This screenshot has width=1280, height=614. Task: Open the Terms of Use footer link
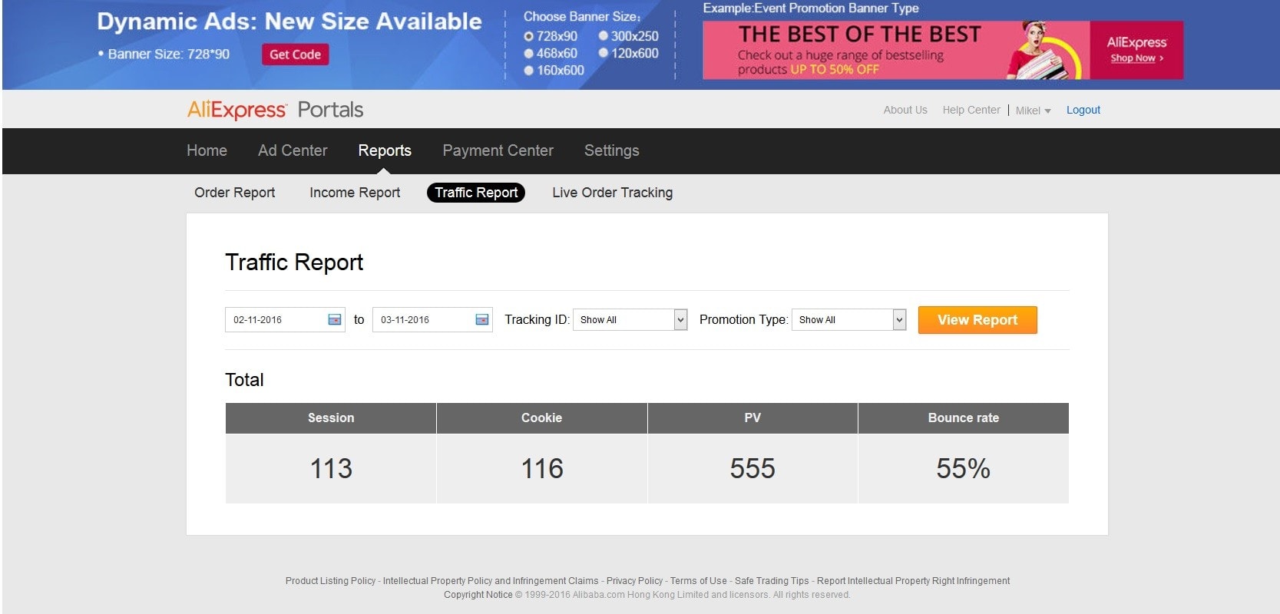[698, 581]
